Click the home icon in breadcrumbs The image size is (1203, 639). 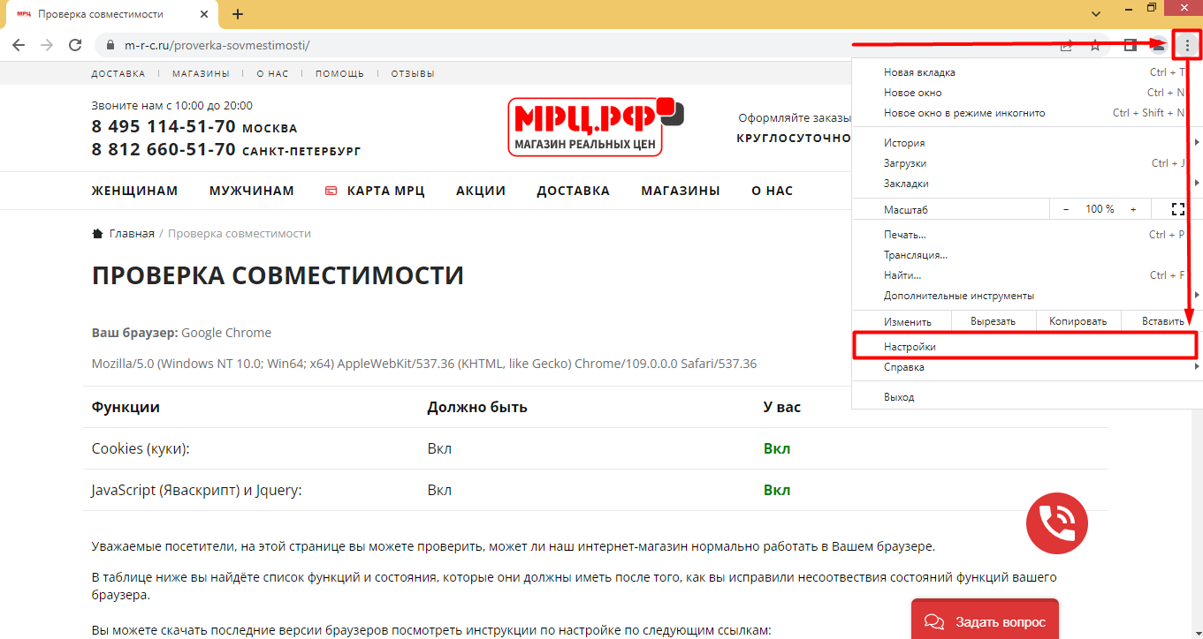point(97,234)
